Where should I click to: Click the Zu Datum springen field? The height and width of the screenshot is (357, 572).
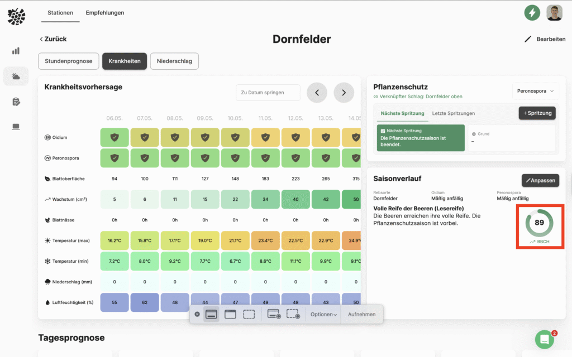(268, 93)
